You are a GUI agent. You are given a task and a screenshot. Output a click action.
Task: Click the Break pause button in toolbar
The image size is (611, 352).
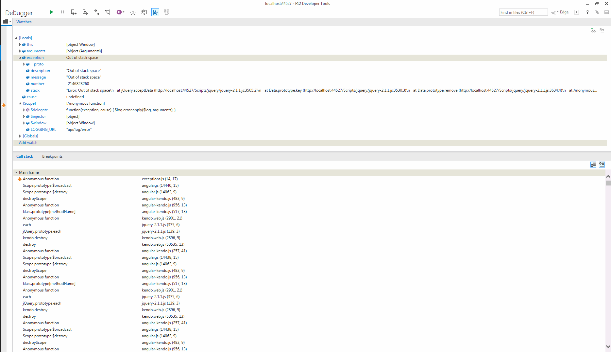click(62, 12)
